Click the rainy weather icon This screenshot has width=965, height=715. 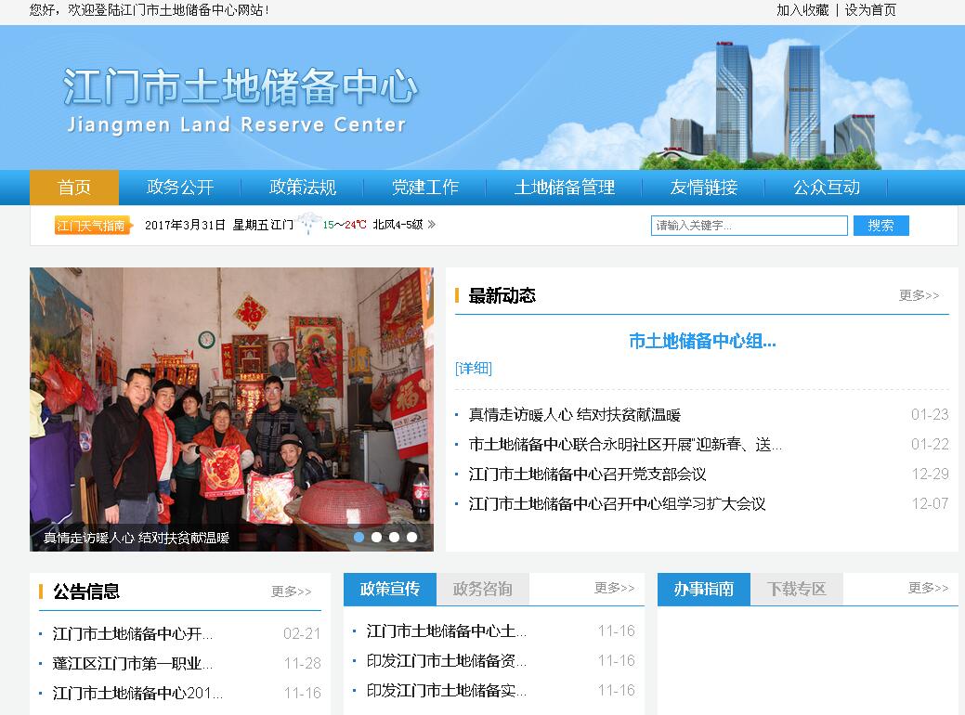307,223
